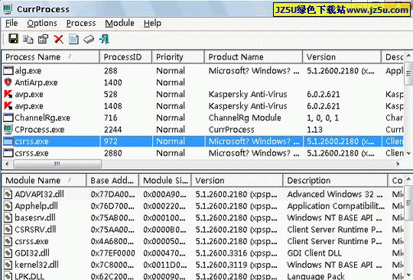Click module version 5.1.2600.3316
Image resolution: width=413 pixels, height=280 pixels.
(236, 253)
